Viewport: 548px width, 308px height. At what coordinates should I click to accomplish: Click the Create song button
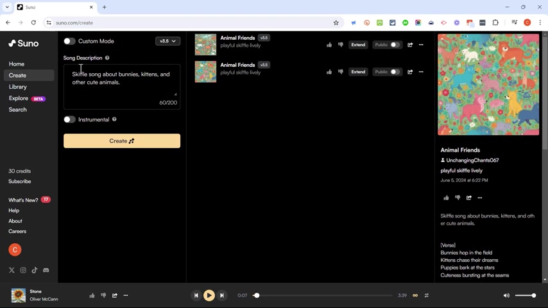click(x=122, y=141)
